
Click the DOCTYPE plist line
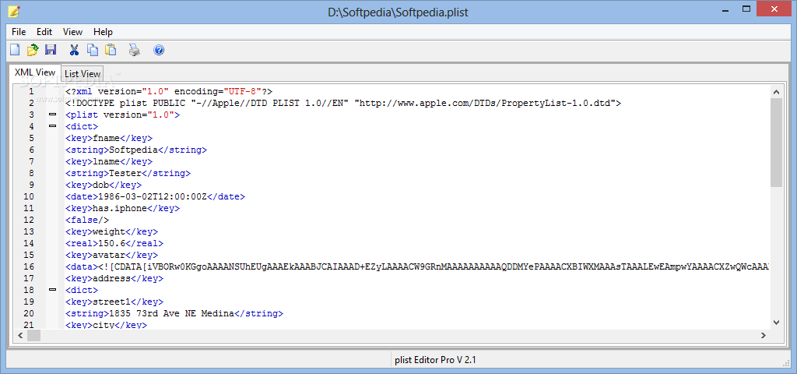[343, 104]
